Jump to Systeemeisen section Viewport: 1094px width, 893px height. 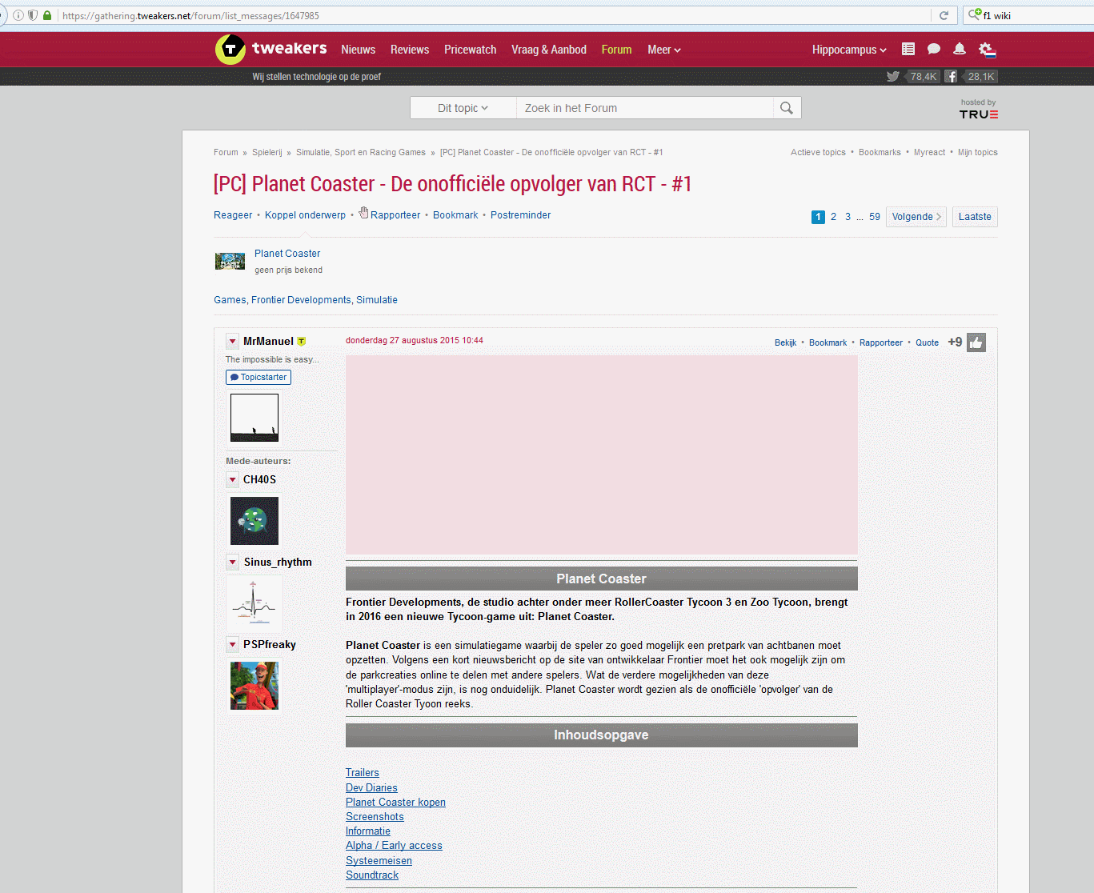click(379, 861)
